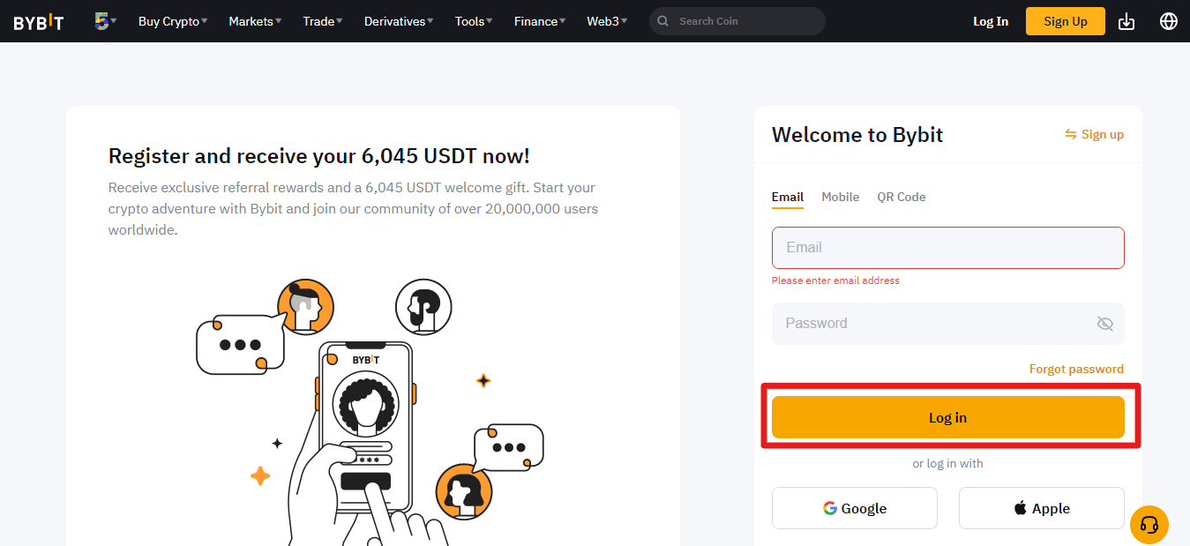Expand the Derivatives dropdown menu

coord(399,21)
